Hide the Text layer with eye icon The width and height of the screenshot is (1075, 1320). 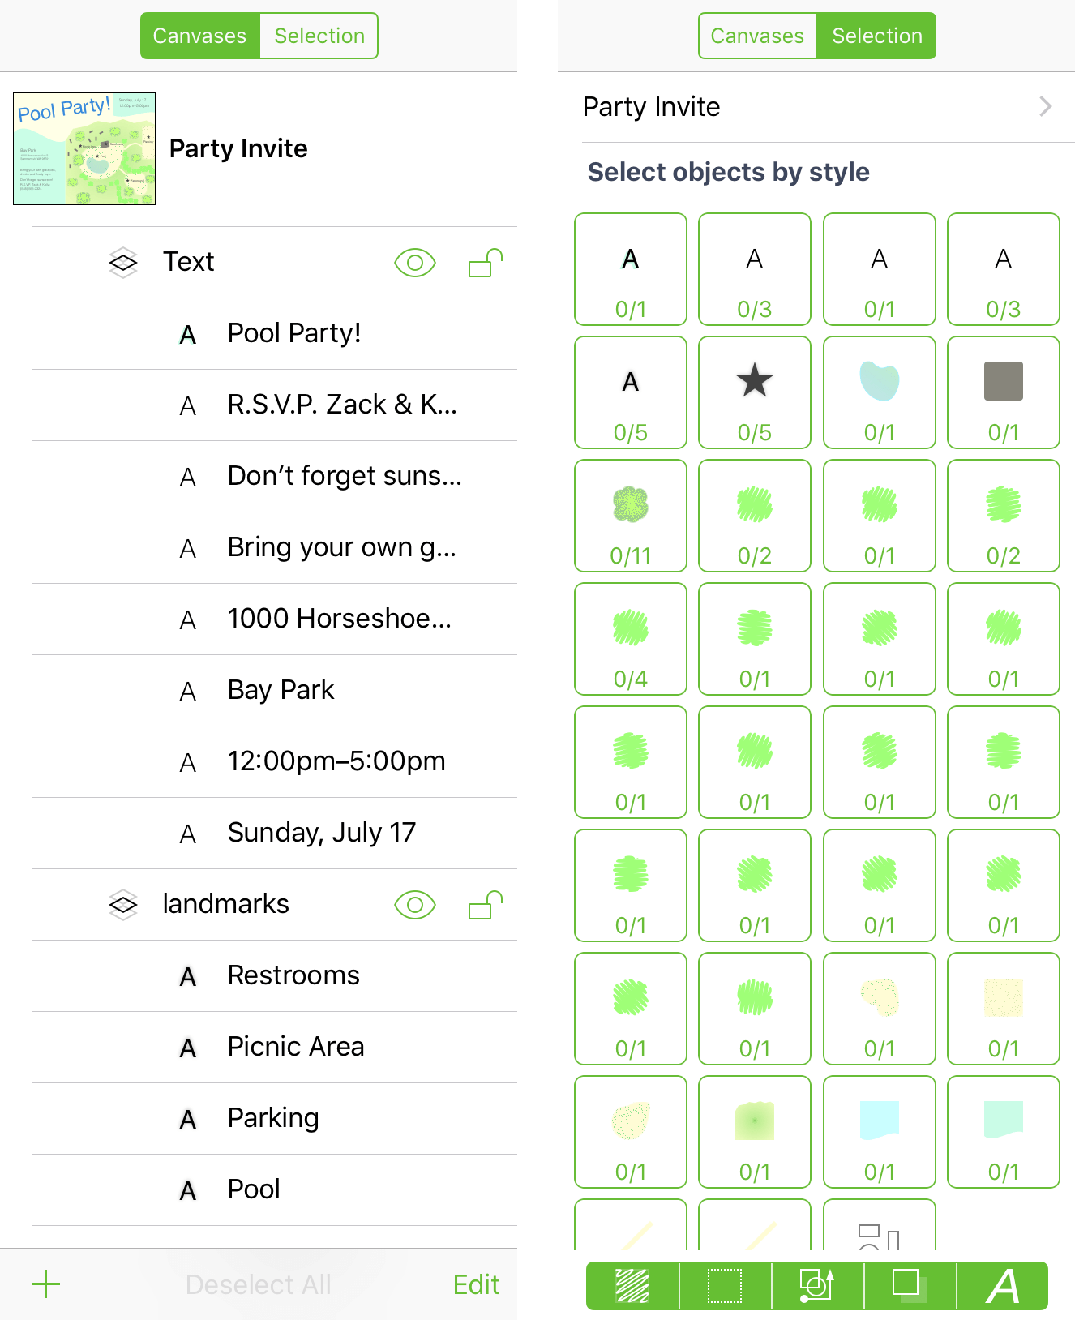point(415,263)
